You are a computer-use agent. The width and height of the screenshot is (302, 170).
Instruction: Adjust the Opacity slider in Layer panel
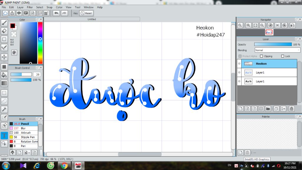[273, 44]
